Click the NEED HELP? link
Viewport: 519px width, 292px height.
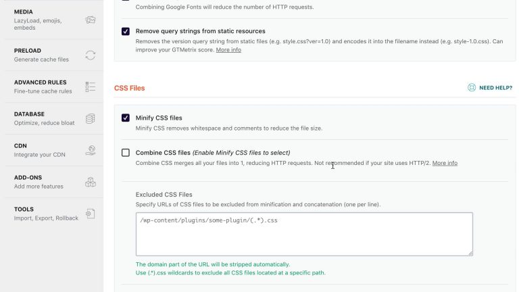click(x=495, y=88)
